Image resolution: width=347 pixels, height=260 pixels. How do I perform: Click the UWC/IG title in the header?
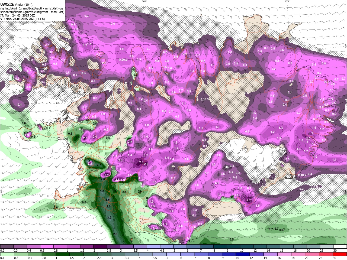tap(6, 5)
